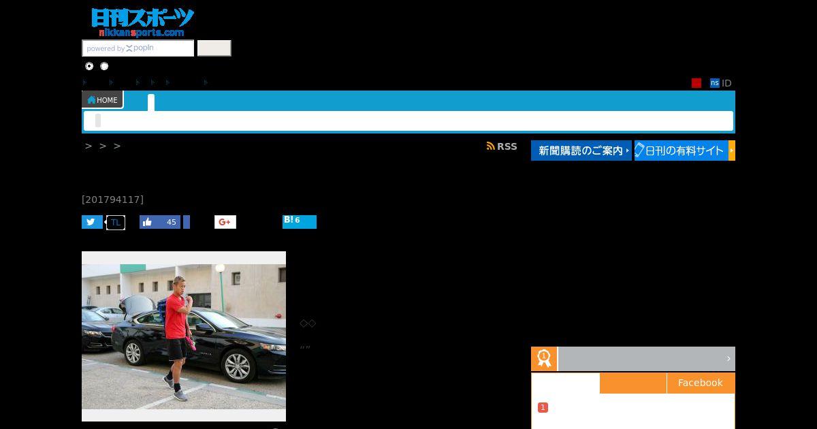Open the Twitter TL button
The image size is (817, 429).
click(x=116, y=223)
